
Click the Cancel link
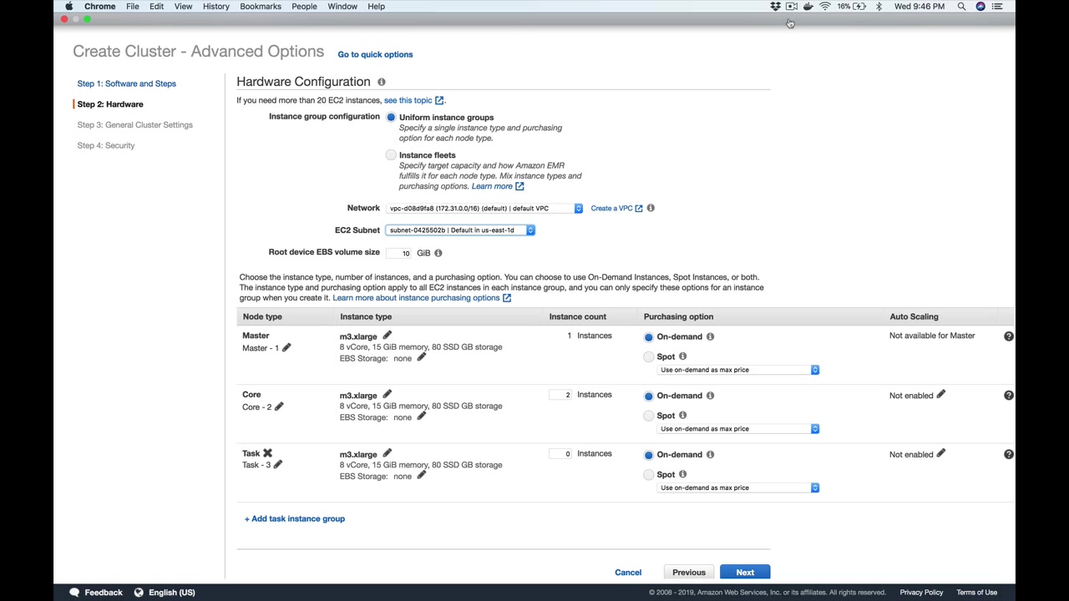coord(628,573)
